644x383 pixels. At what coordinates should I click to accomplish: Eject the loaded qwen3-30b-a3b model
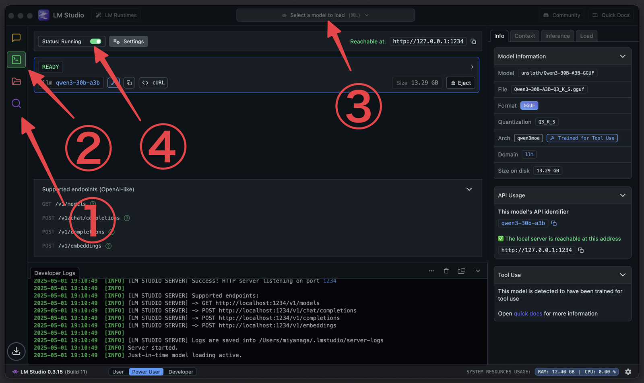tap(461, 83)
